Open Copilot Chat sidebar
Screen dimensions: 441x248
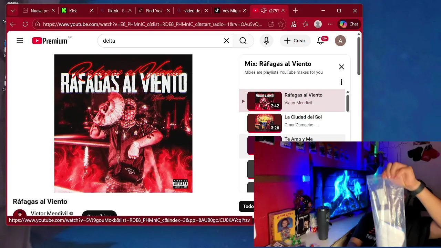pos(349,24)
